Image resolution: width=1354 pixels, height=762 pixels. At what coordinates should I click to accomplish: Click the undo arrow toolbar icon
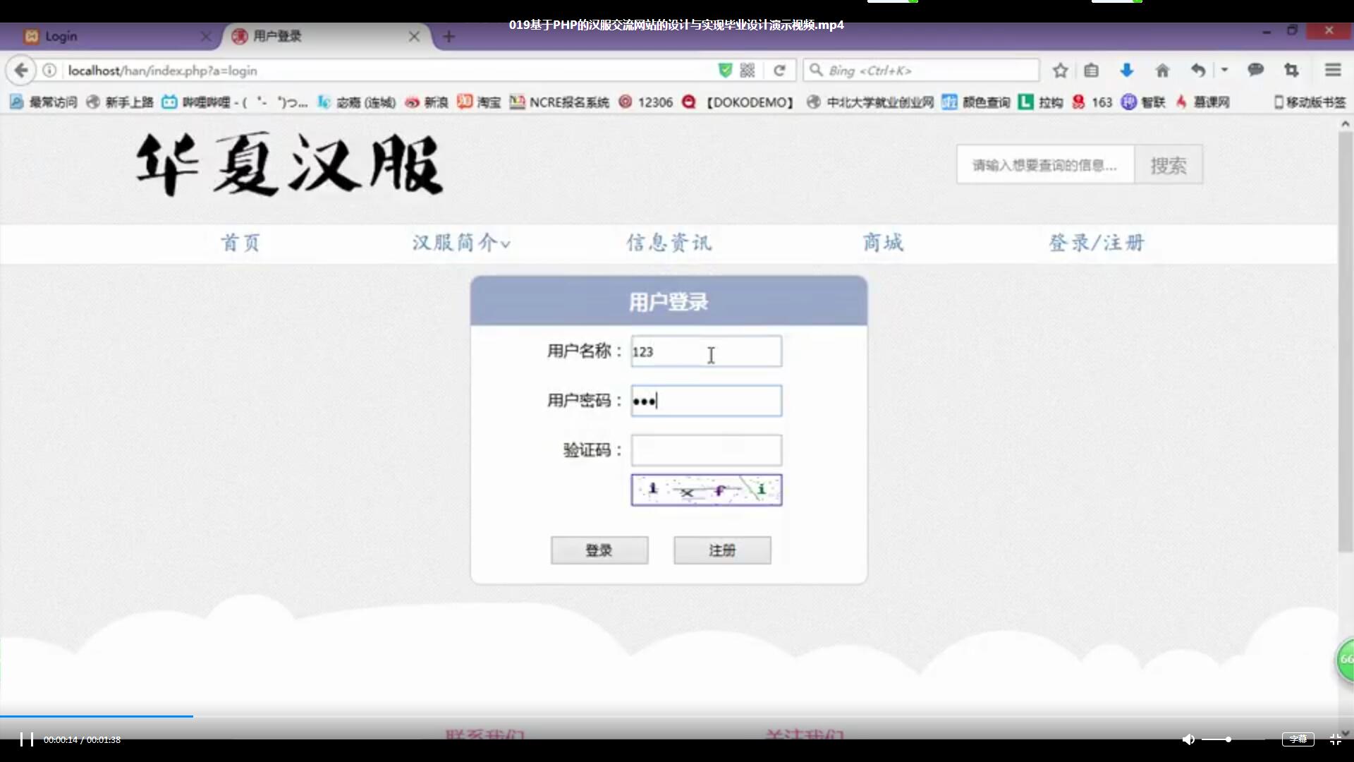(x=1198, y=71)
